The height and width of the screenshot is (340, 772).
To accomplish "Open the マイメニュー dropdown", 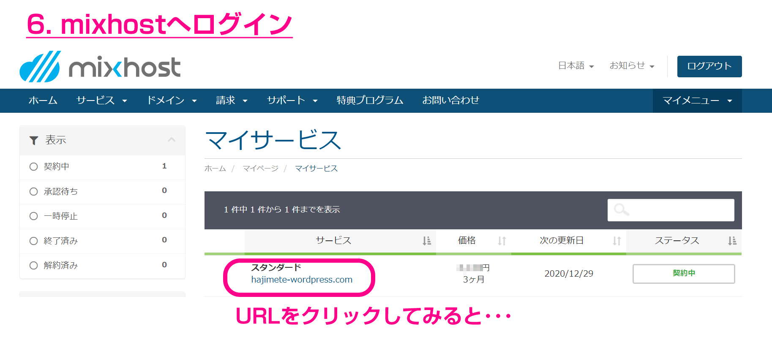I will [697, 101].
